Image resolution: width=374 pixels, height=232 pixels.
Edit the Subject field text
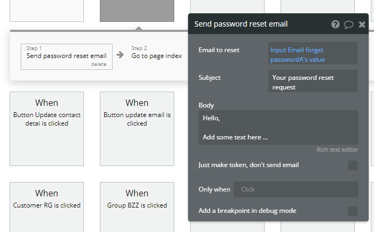pyautogui.click(x=312, y=82)
